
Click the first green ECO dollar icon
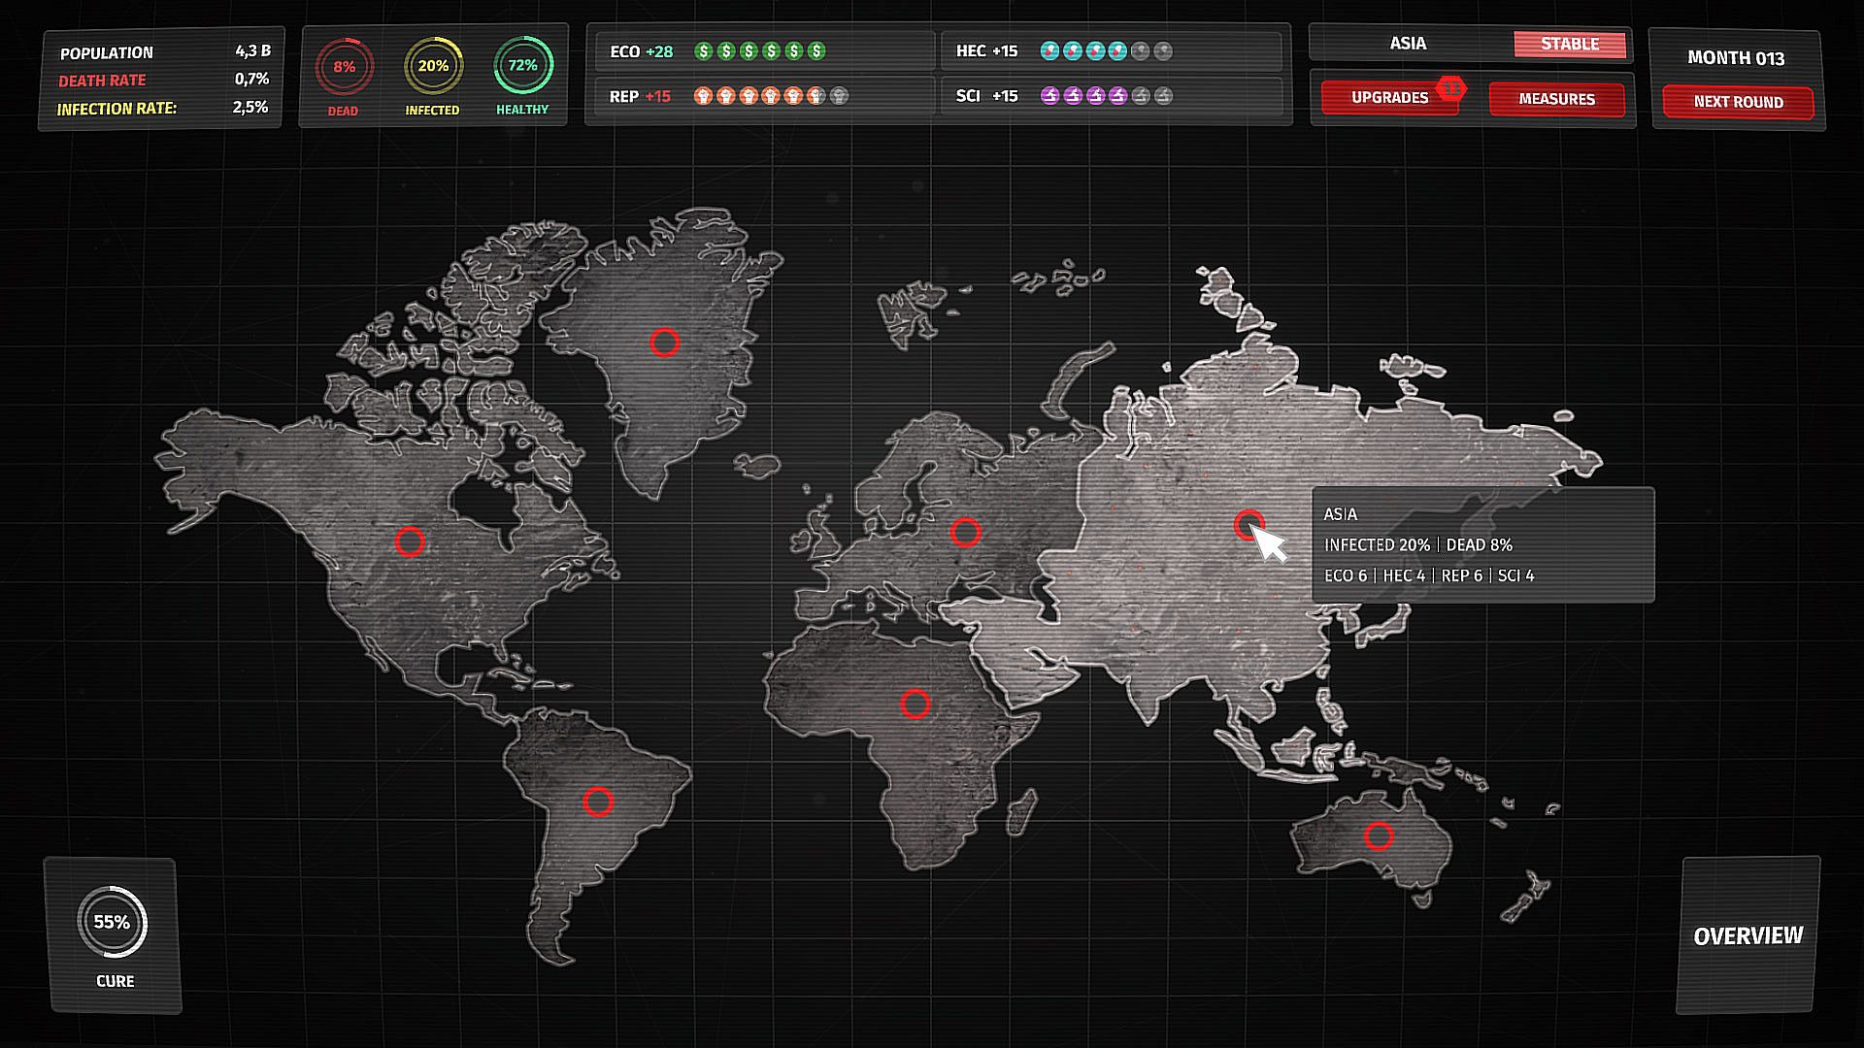tap(704, 51)
